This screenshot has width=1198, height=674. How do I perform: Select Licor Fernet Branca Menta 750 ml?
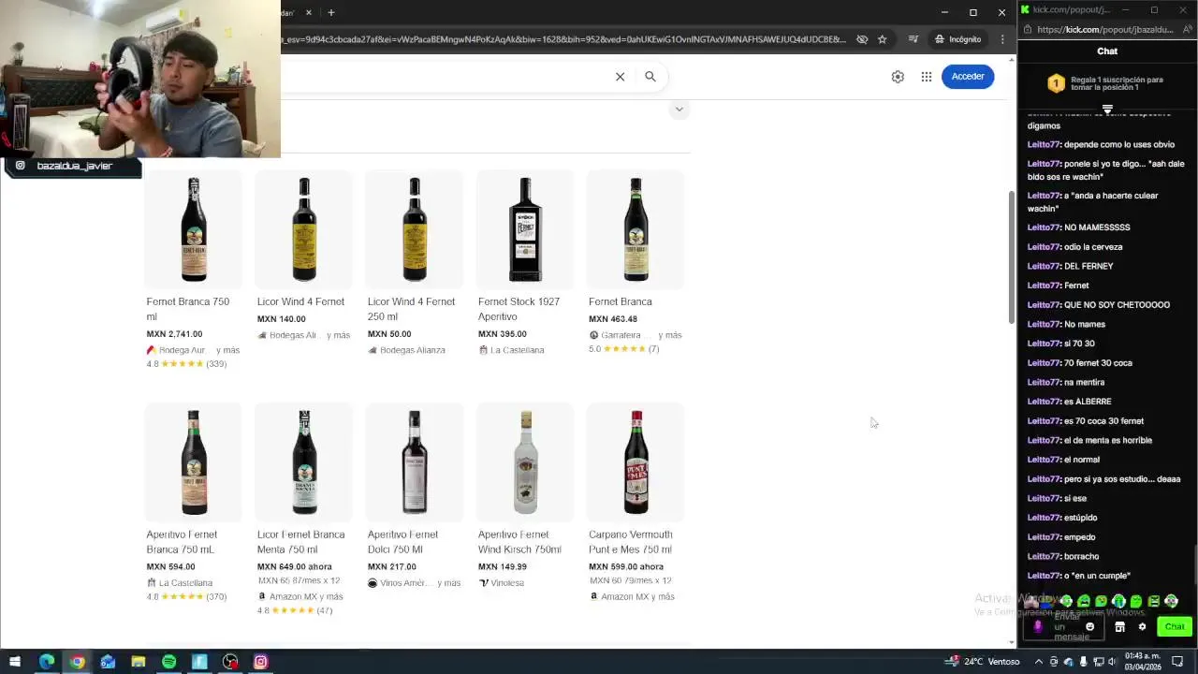tap(303, 509)
